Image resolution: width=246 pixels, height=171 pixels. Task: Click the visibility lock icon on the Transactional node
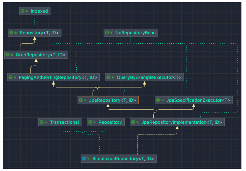pos(46,122)
